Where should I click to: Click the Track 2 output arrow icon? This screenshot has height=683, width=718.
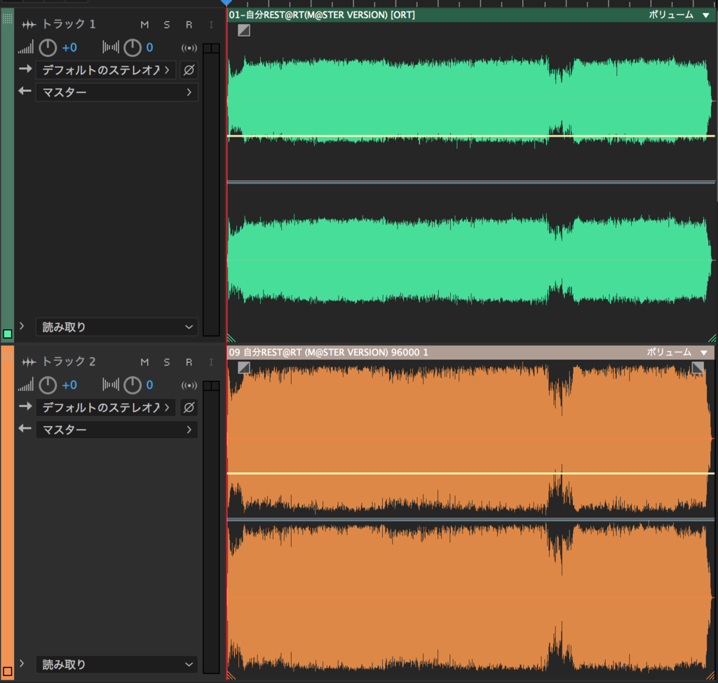point(25,429)
